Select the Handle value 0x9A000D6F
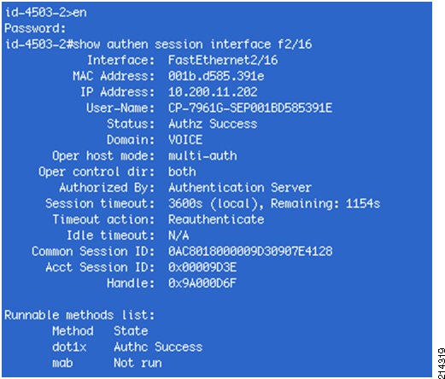 [202, 283]
